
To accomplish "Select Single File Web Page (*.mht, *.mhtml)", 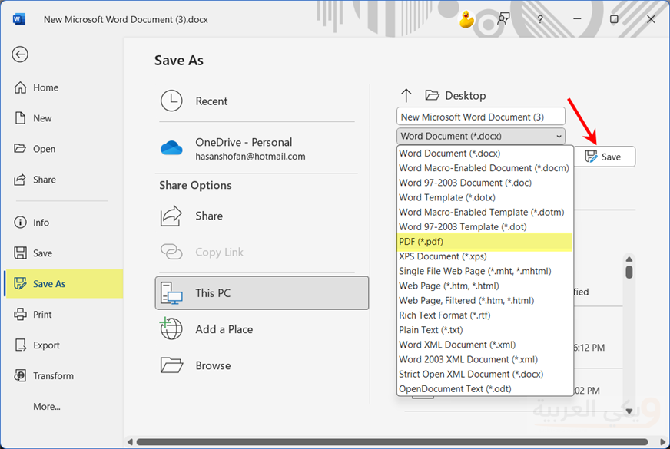I will [485, 271].
